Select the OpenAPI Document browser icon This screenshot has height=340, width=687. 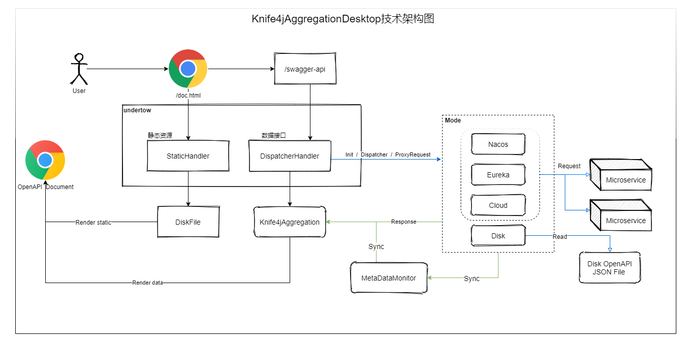[45, 160]
